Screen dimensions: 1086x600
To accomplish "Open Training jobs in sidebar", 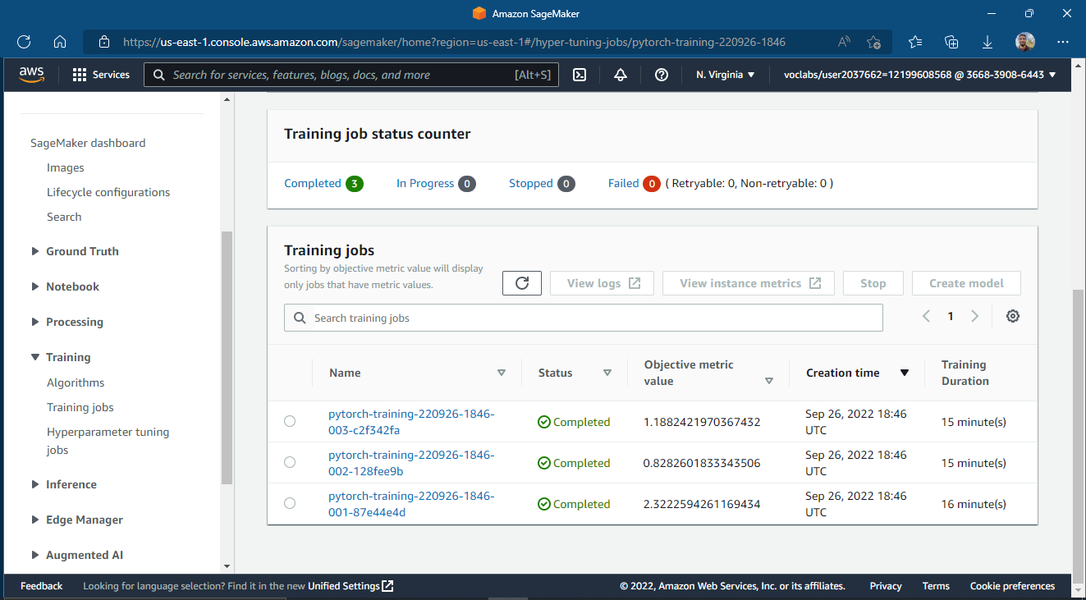I will point(80,407).
